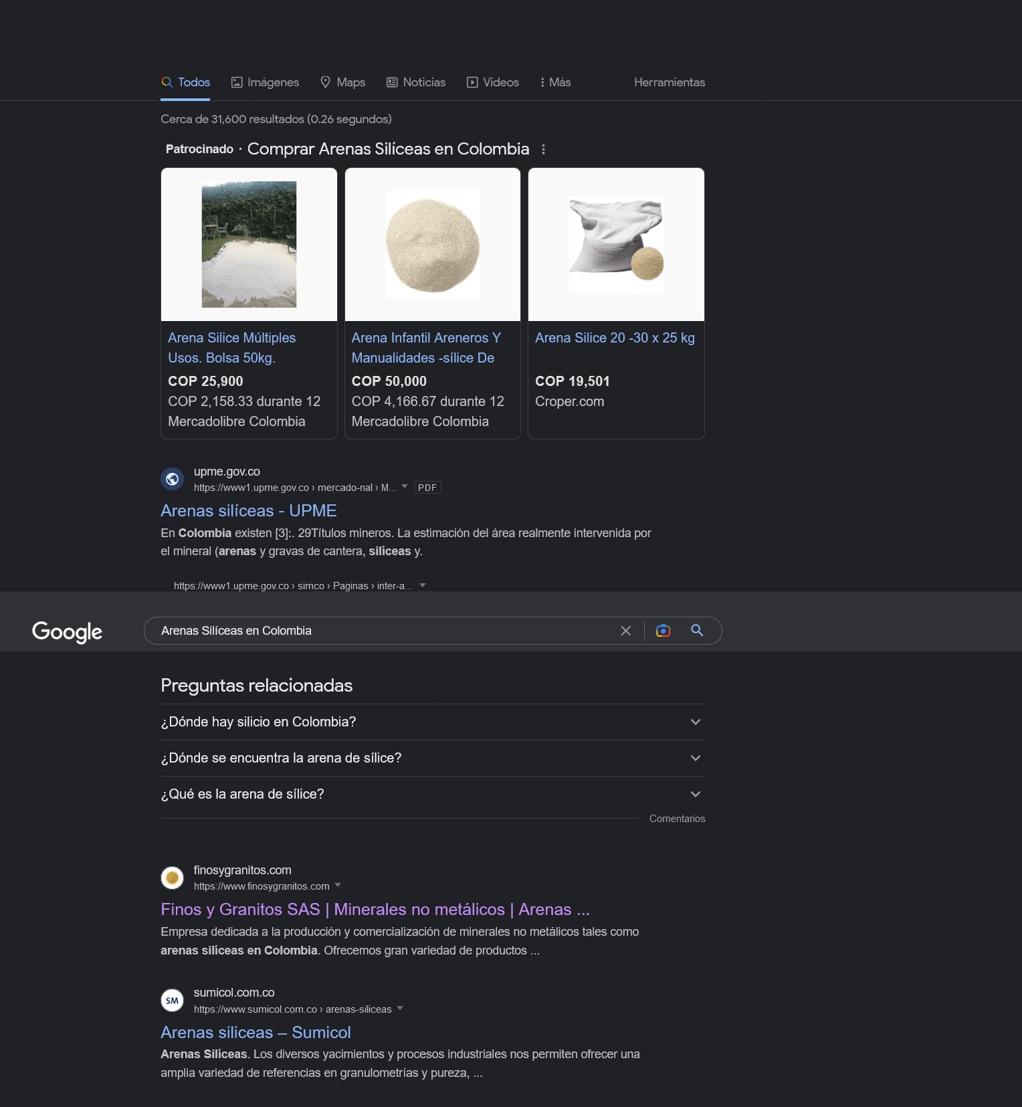Open Arenas siliceas – Sumicol result
The width and height of the screenshot is (1022, 1107).
[255, 1032]
